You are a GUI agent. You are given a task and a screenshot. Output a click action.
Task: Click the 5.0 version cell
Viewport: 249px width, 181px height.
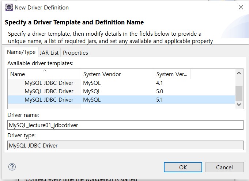(x=159, y=91)
